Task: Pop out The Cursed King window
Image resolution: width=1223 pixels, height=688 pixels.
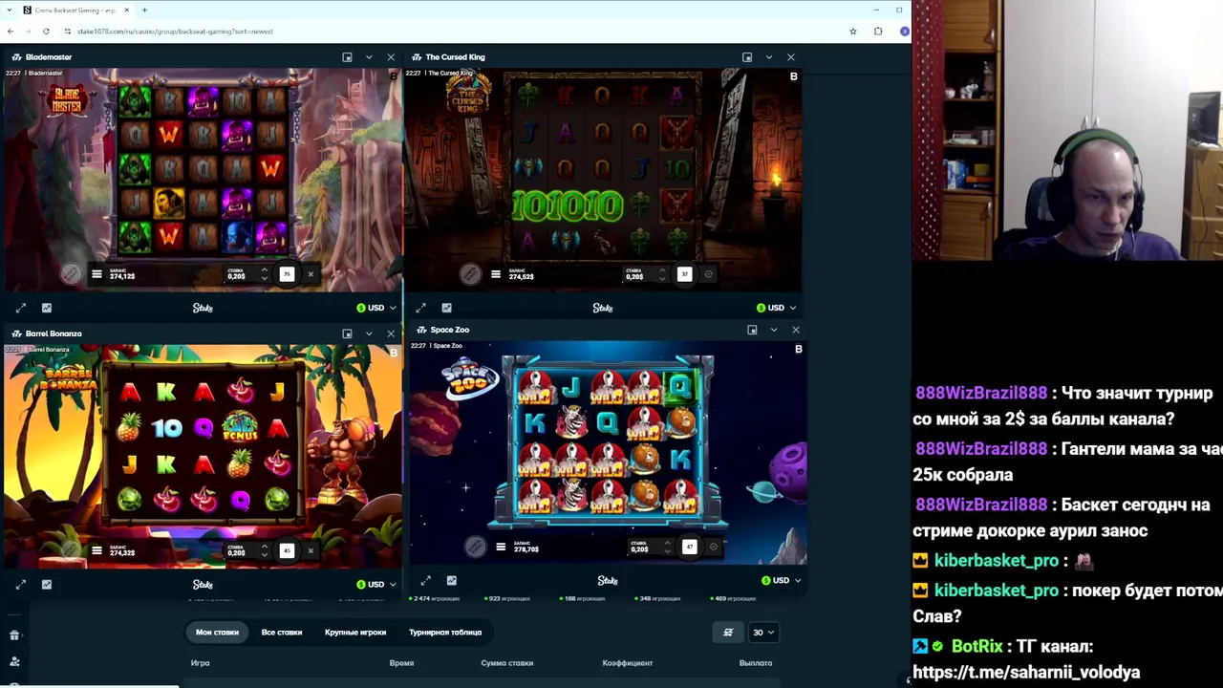Action: [x=747, y=57]
